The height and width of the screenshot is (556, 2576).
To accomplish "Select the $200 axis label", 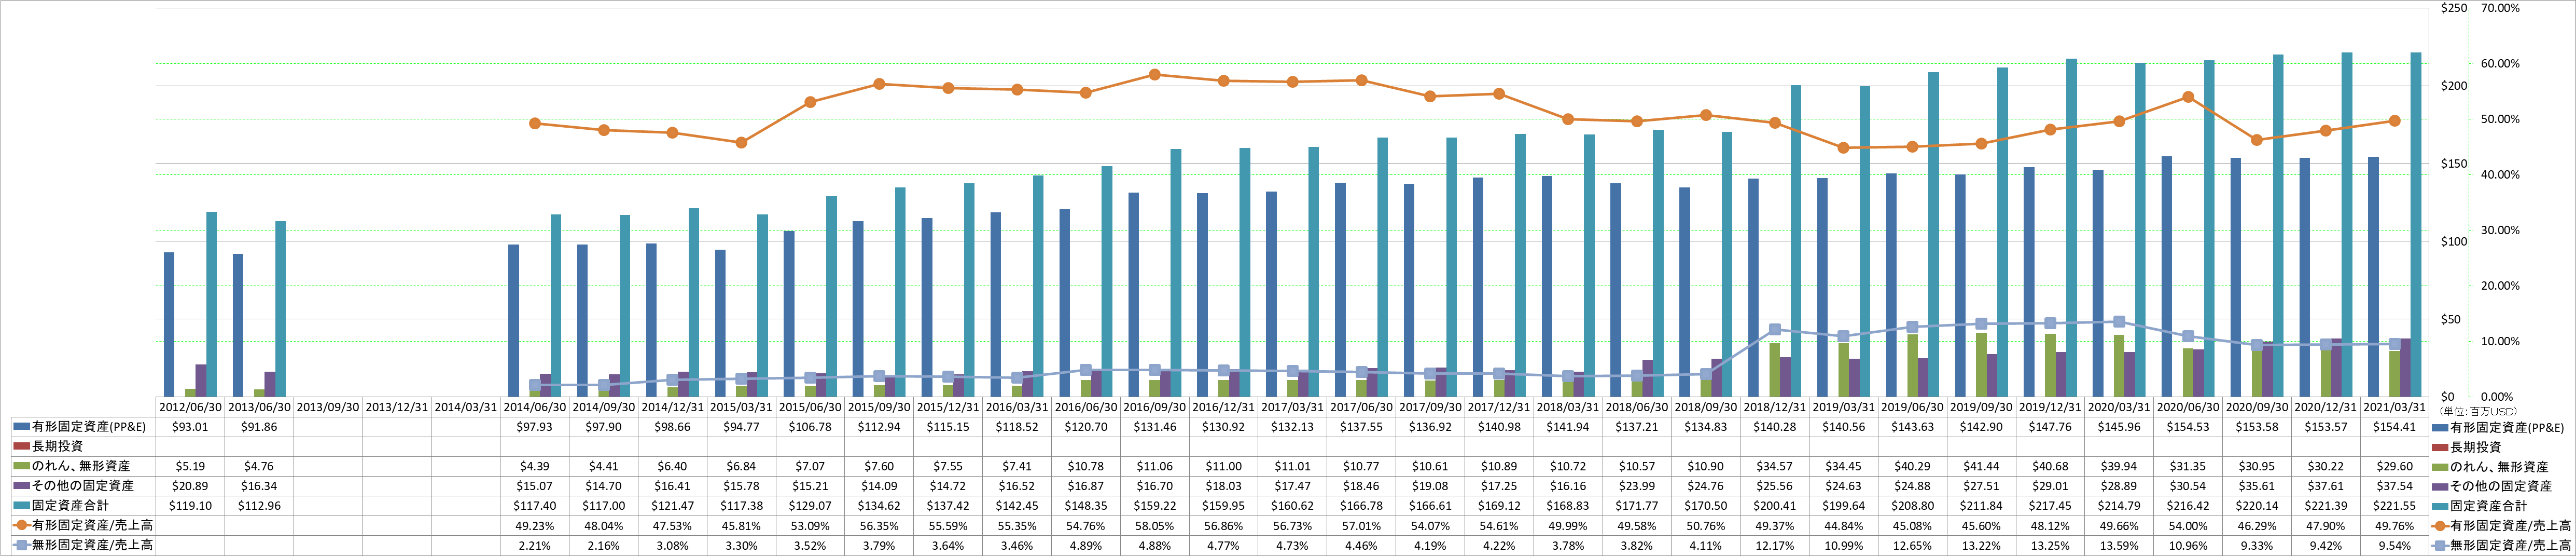I will [2454, 86].
